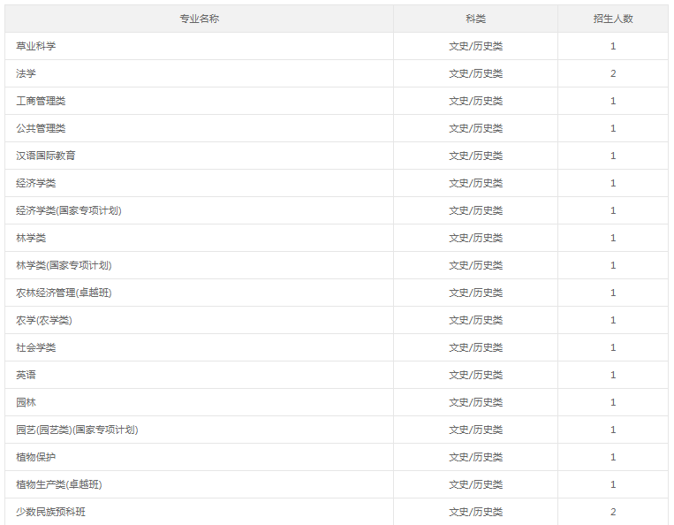674x525 pixels.
Task: Click the 经济学类(国家专项计划) row
Action: [337, 210]
